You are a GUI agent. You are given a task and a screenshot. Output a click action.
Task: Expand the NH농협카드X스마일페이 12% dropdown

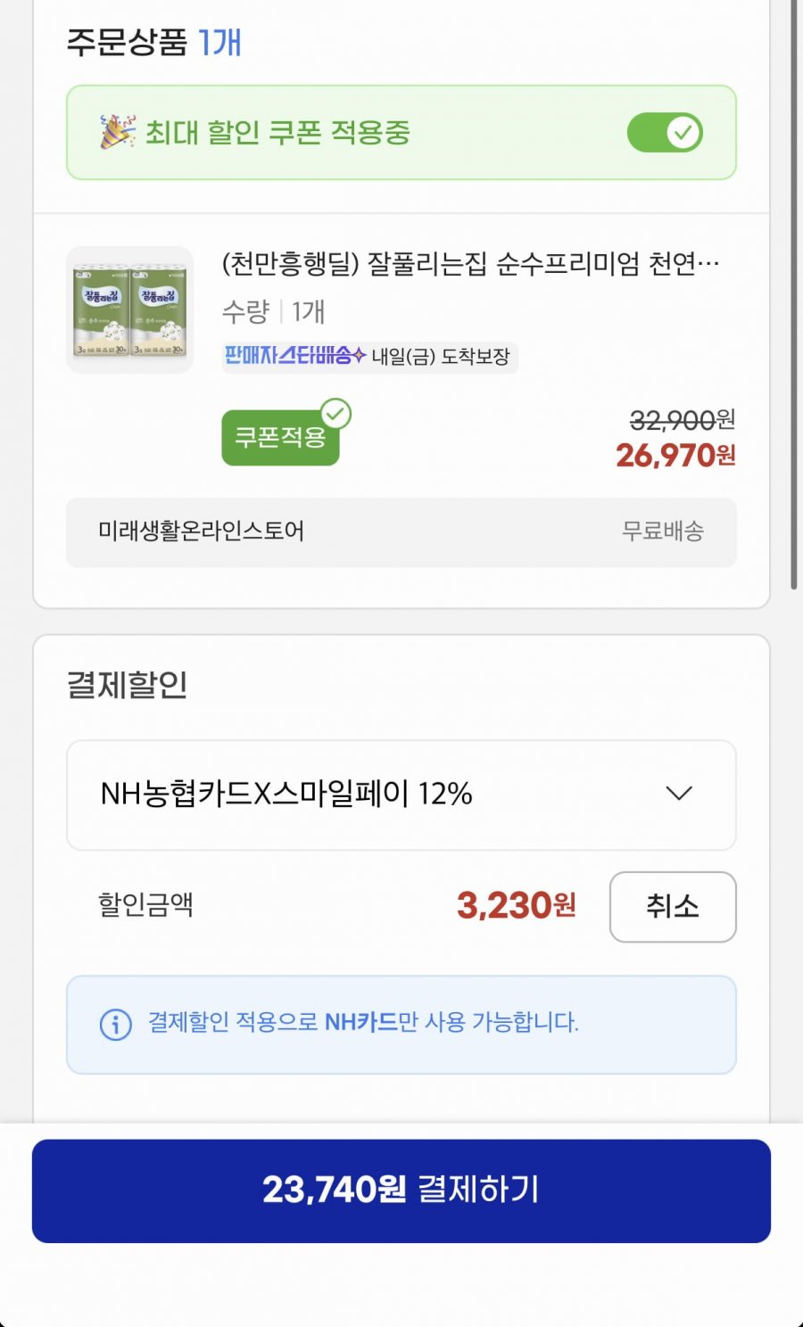[x=401, y=795]
